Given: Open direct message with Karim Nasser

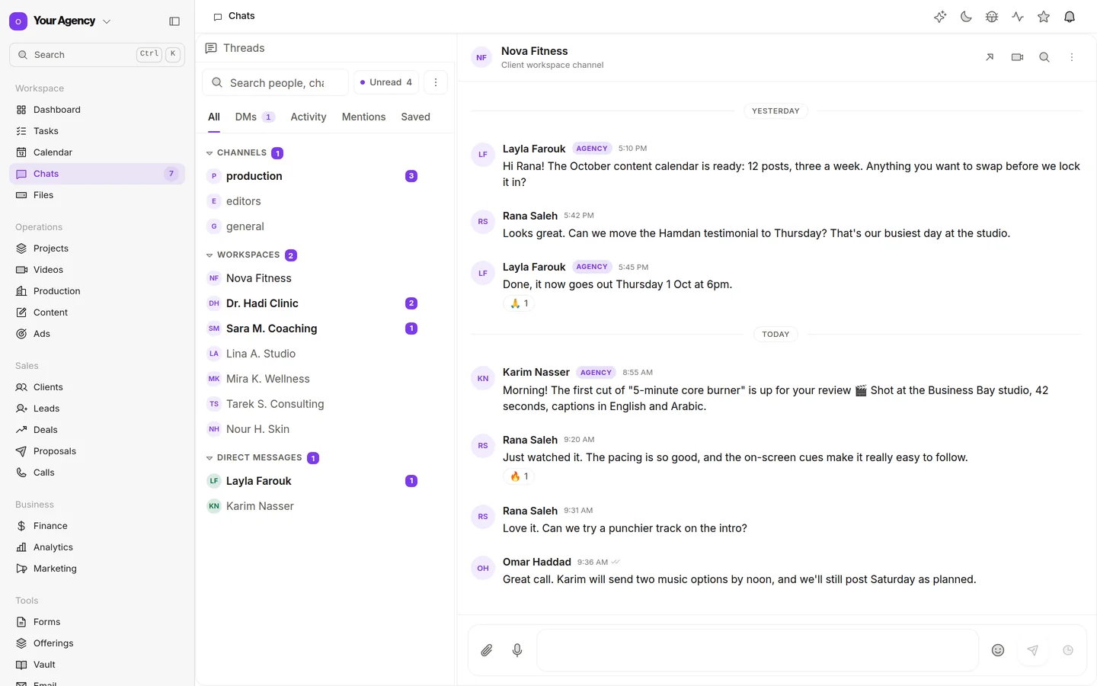Looking at the screenshot, I should tap(313, 506).
